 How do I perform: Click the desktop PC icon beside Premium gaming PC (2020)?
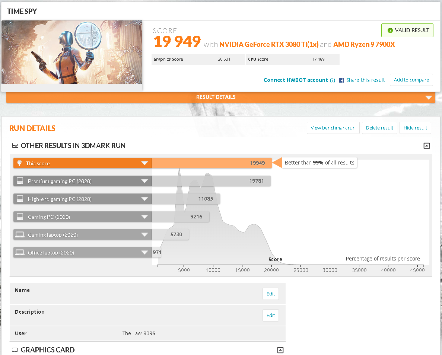click(20, 181)
